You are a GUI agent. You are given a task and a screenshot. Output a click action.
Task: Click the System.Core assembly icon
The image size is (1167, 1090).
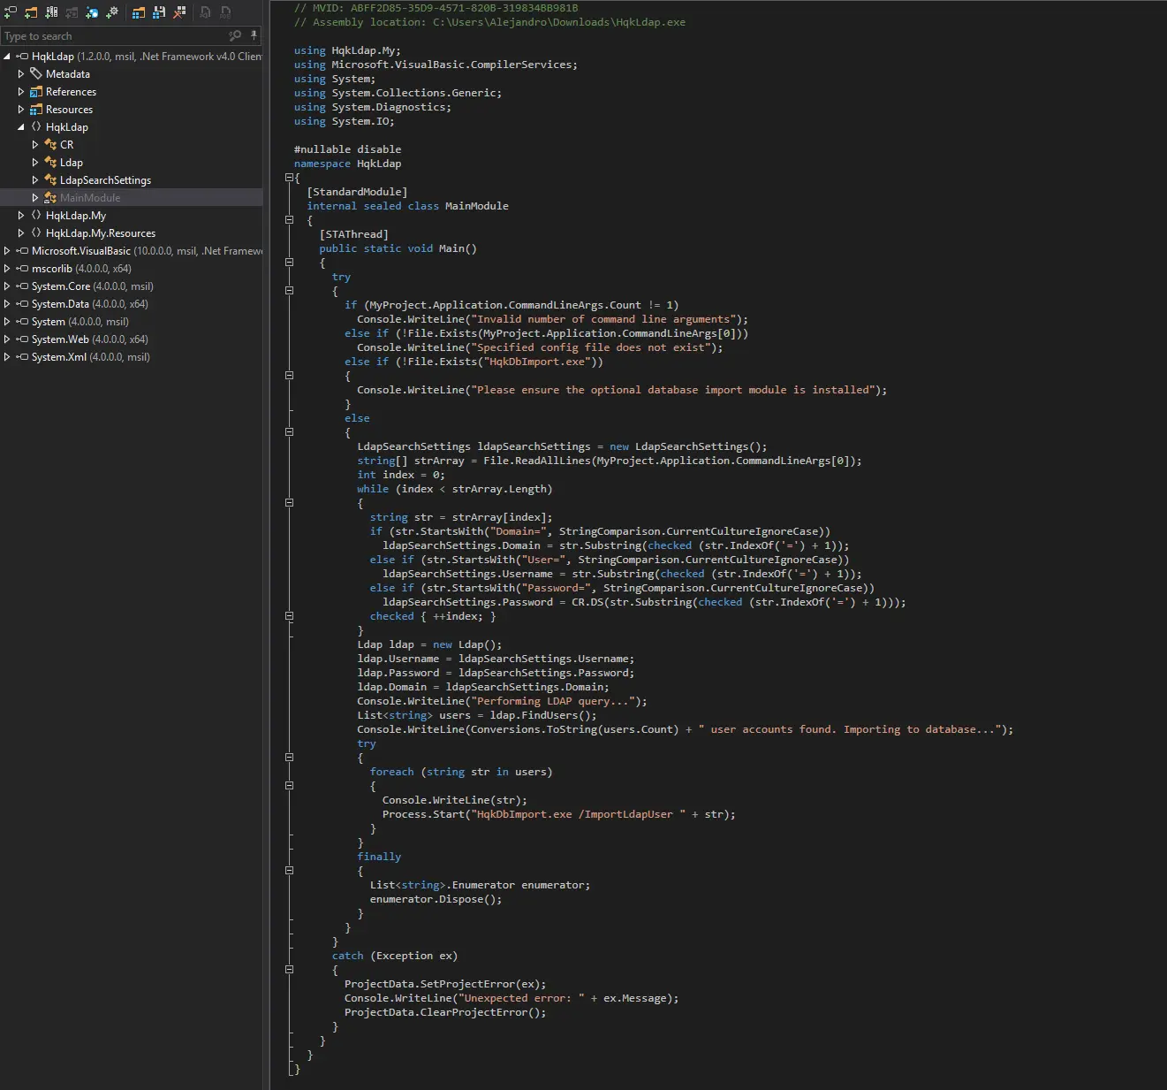point(22,286)
